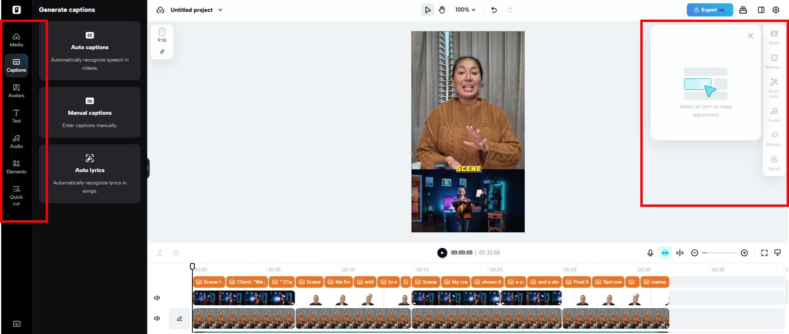Select the "Final S" caption clip
Viewport: 789px width, 334px height.
(577, 282)
